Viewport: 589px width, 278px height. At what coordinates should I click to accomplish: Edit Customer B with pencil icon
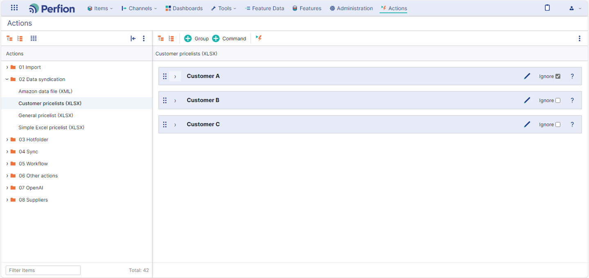point(527,100)
